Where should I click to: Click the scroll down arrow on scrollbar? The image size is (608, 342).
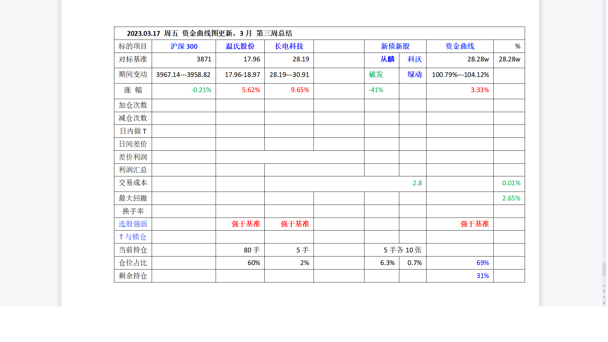pos(604,286)
